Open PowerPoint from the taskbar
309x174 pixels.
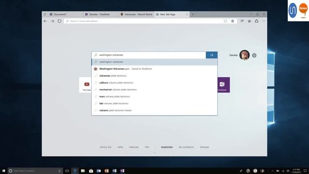point(107,171)
